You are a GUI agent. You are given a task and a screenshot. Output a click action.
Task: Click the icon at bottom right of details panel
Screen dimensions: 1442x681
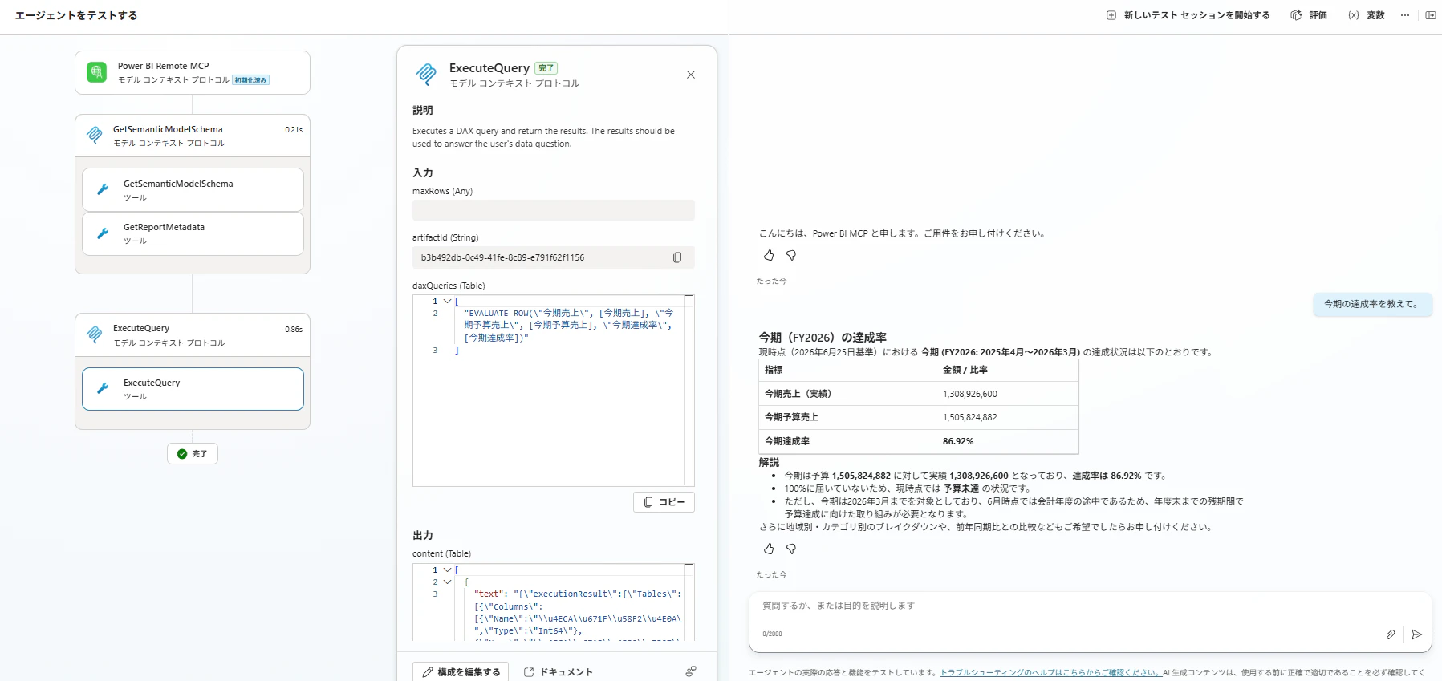(x=691, y=671)
